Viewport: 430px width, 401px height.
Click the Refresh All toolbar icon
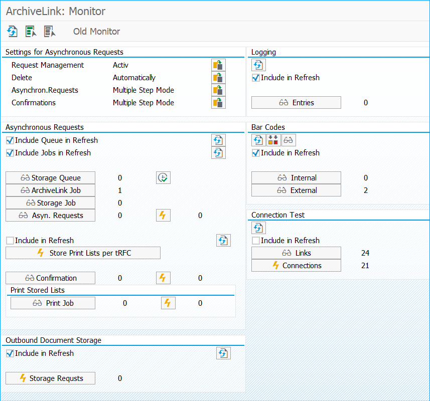pos(13,31)
